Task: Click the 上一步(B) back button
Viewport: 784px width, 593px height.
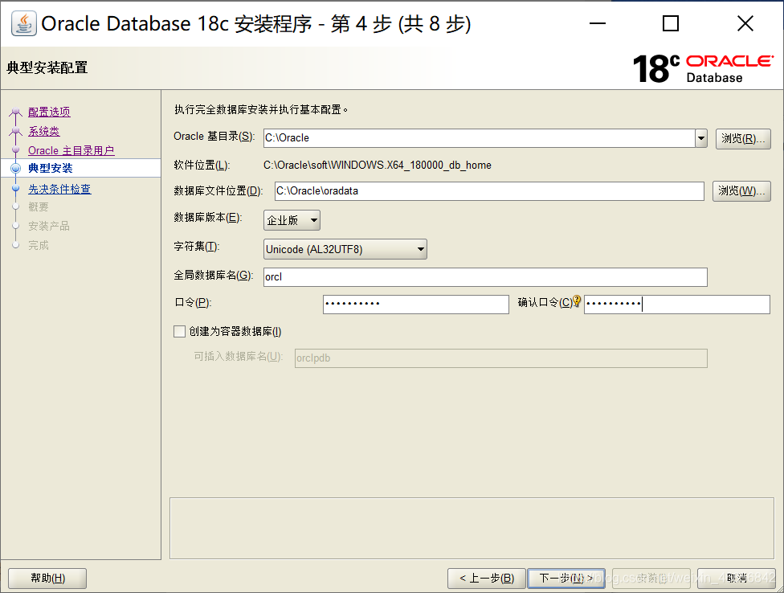Action: [487, 579]
